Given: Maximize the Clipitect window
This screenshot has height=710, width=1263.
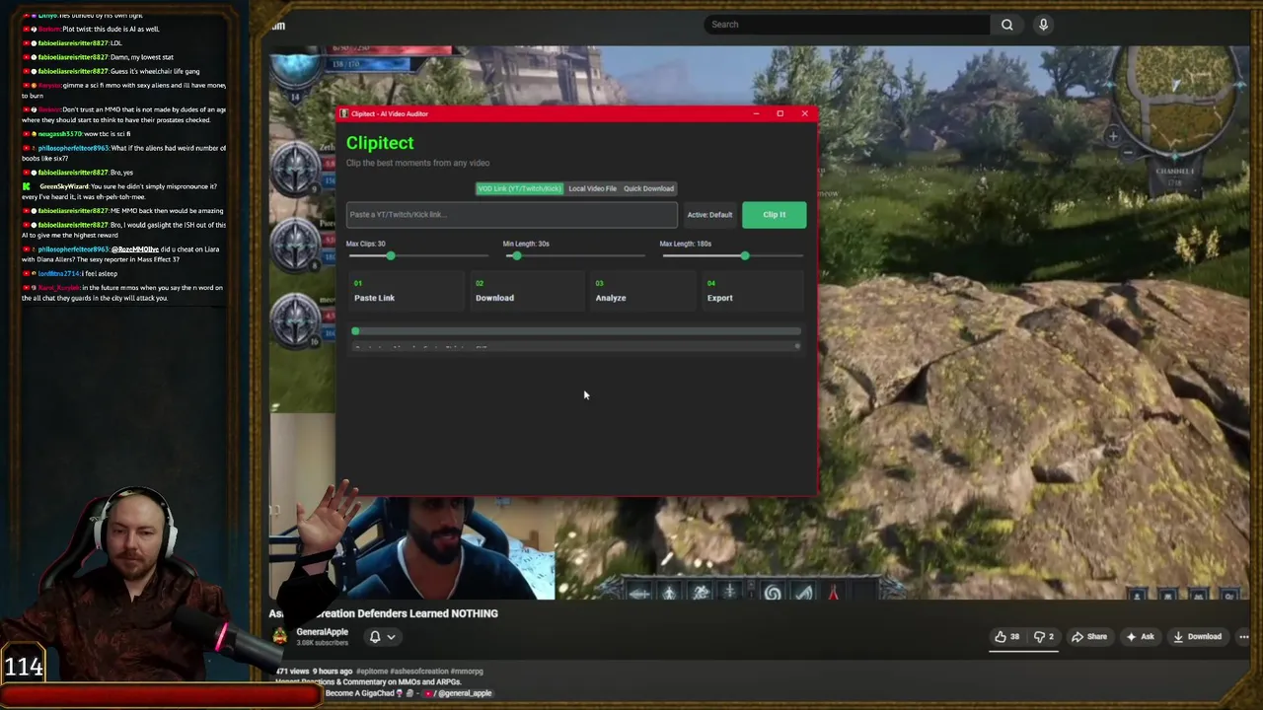Looking at the screenshot, I should [780, 113].
